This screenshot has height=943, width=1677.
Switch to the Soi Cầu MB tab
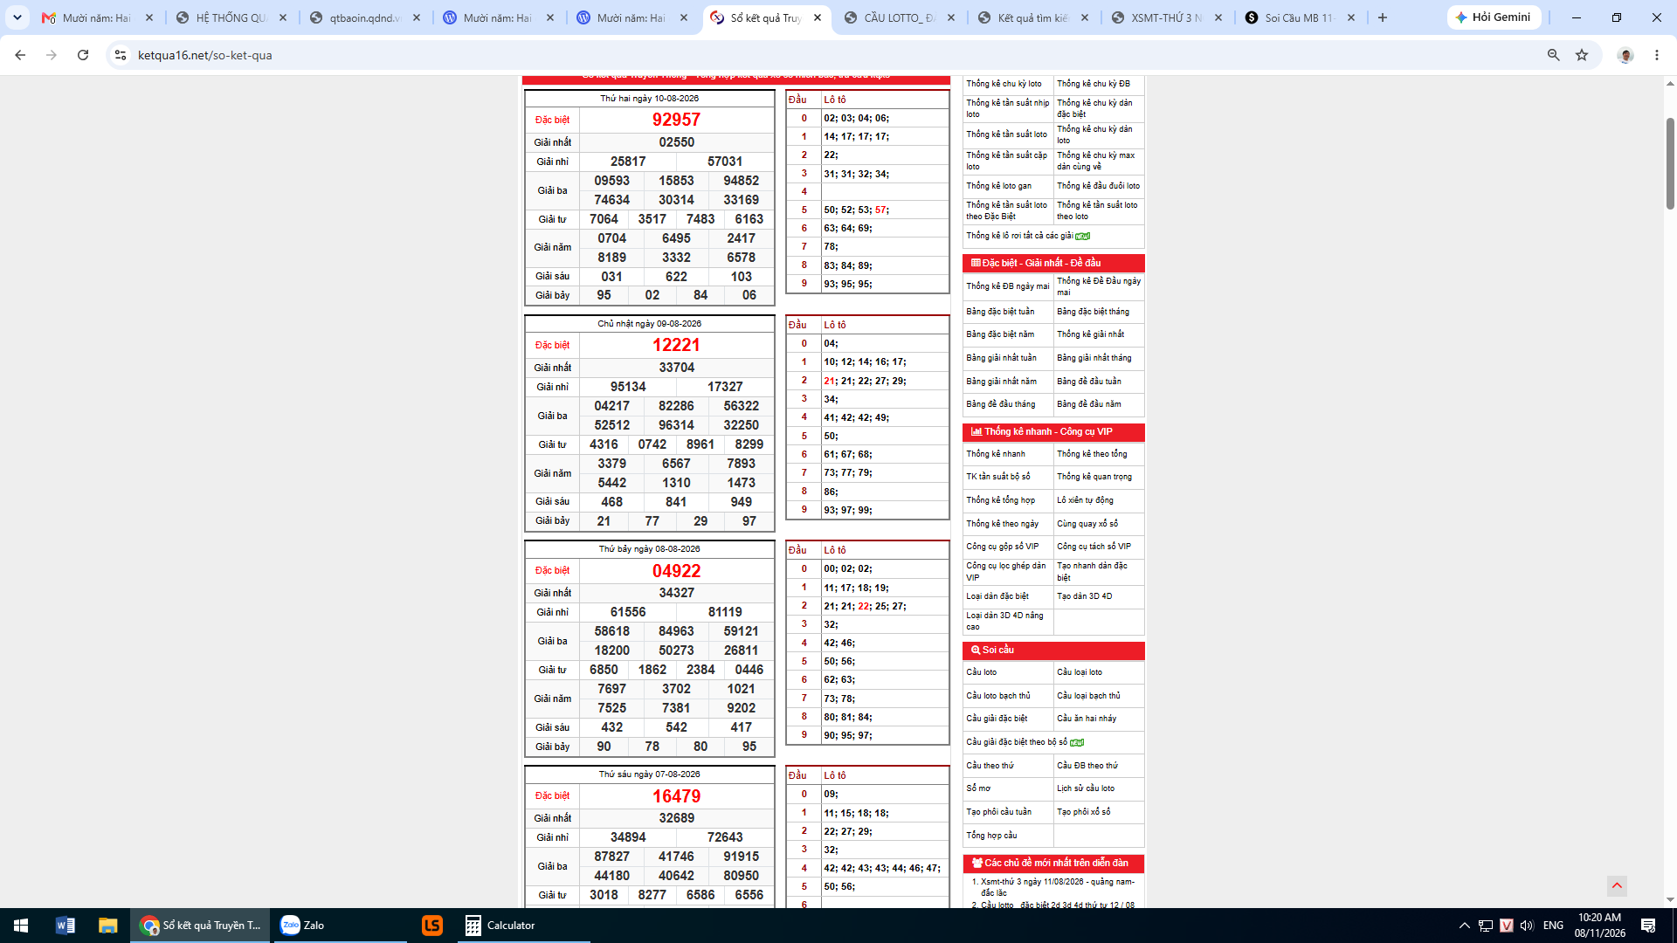(1301, 17)
